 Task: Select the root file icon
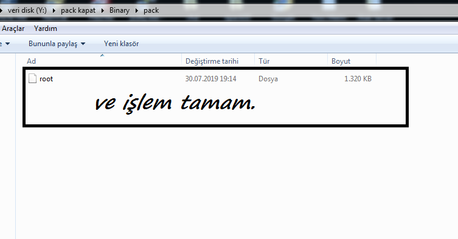pos(32,79)
